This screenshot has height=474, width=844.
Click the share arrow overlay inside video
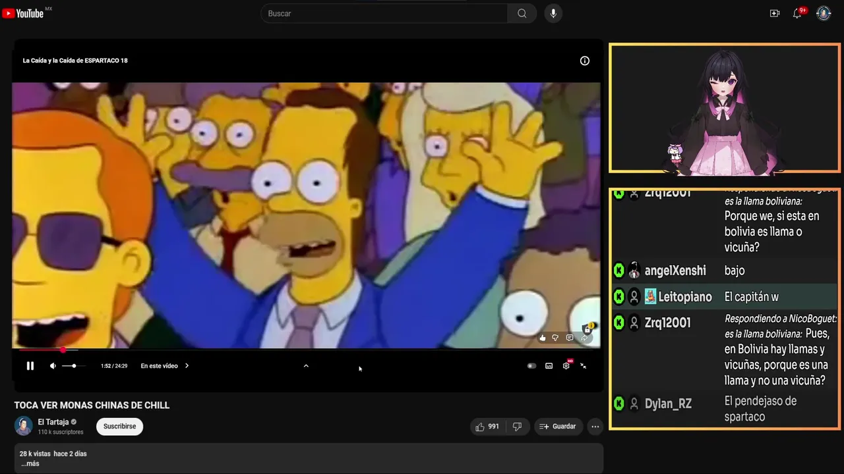[584, 338]
